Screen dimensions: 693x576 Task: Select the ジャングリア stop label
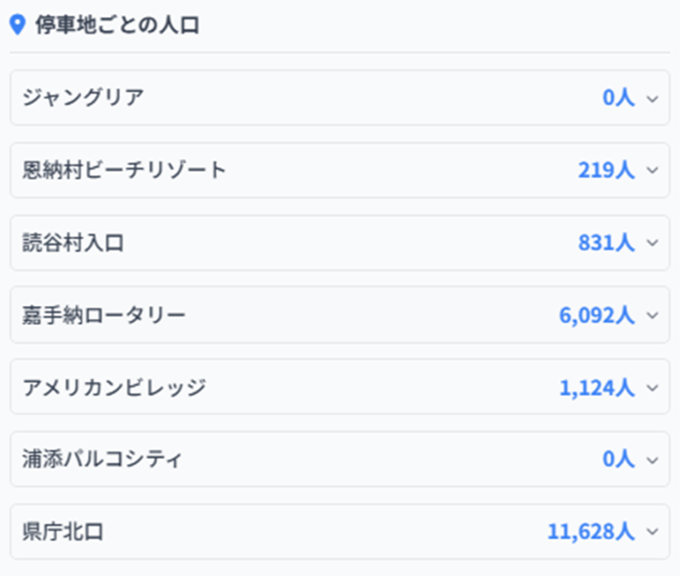point(83,98)
